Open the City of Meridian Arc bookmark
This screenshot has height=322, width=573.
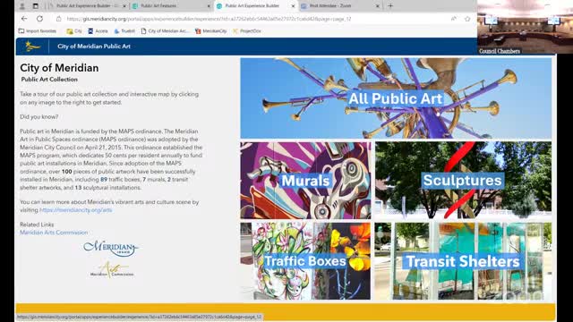[x=165, y=31]
